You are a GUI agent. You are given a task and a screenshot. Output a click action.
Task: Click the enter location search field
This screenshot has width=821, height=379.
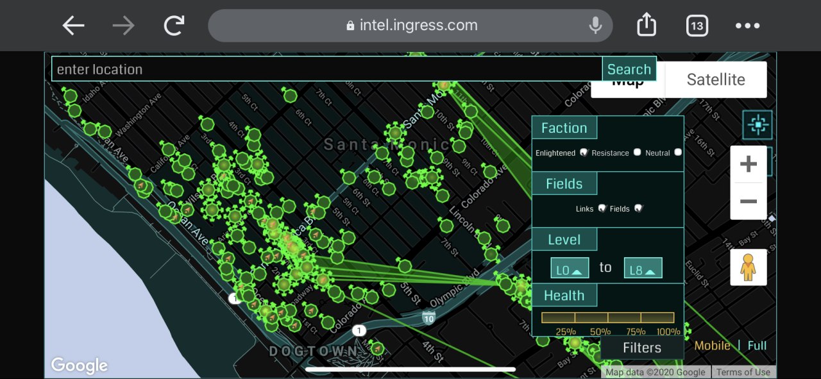pyautogui.click(x=326, y=69)
